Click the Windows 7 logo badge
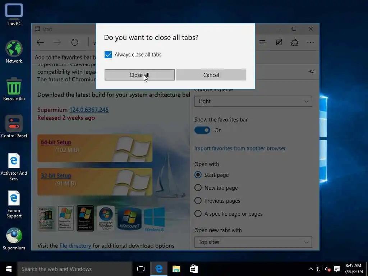Screen dimensions: 368x276 tap(129, 218)
